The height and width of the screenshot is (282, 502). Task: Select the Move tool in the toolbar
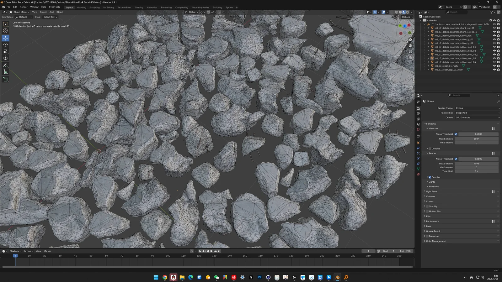pyautogui.click(x=5, y=38)
